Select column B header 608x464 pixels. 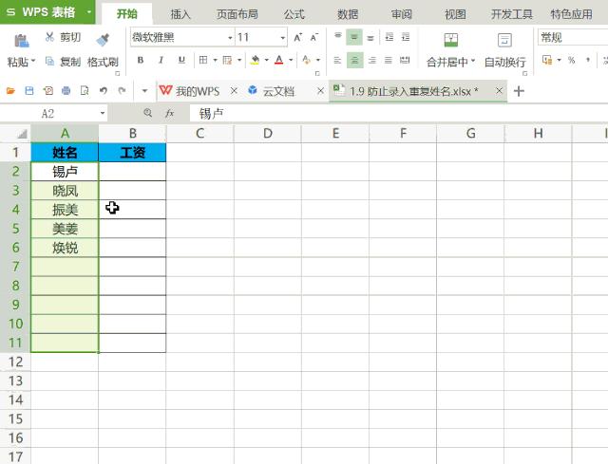tap(133, 133)
